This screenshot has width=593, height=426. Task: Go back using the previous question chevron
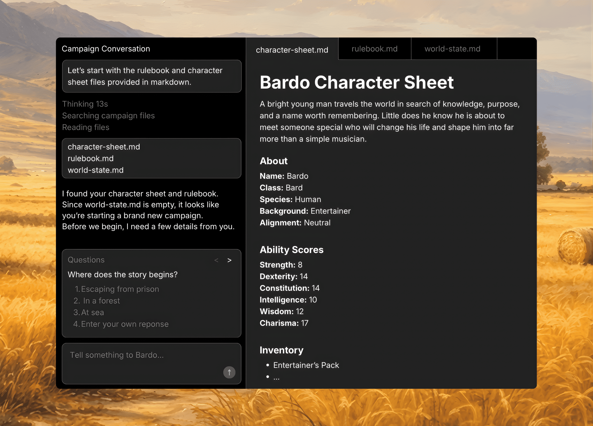click(x=217, y=260)
